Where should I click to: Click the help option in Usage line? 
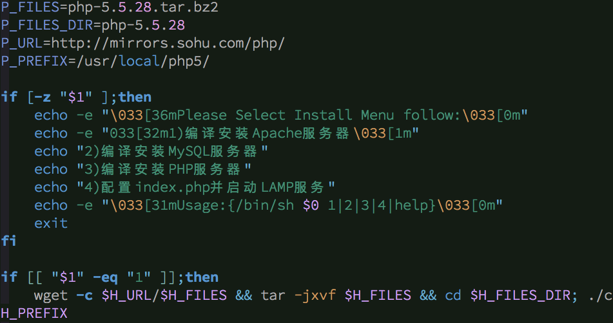416,205
